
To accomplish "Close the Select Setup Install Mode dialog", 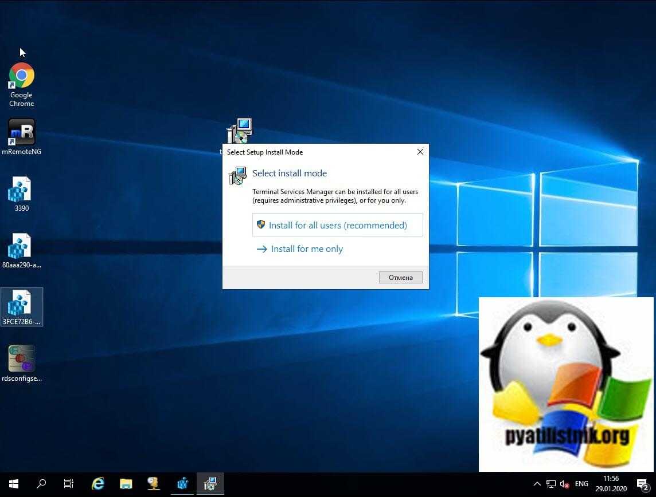I will click(x=420, y=152).
